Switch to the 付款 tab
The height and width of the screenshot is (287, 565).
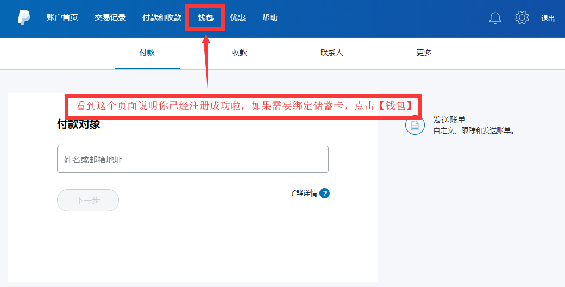pyautogui.click(x=147, y=53)
